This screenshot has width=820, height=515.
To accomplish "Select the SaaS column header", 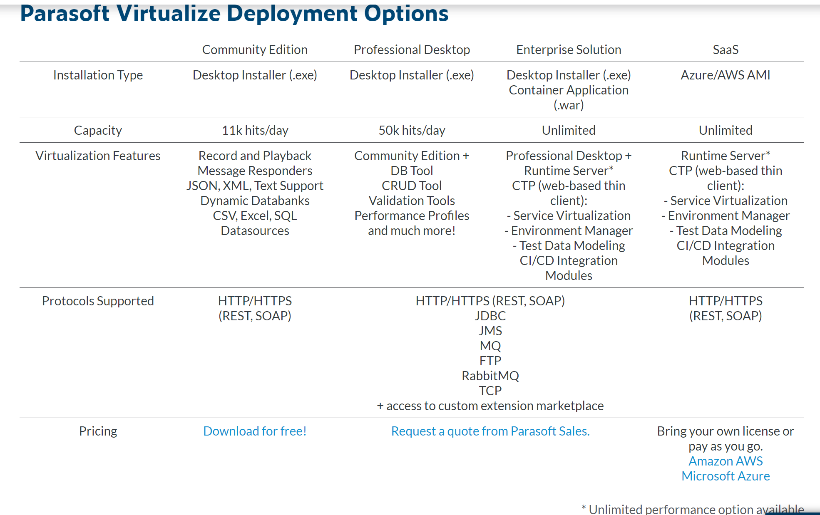I will (726, 50).
